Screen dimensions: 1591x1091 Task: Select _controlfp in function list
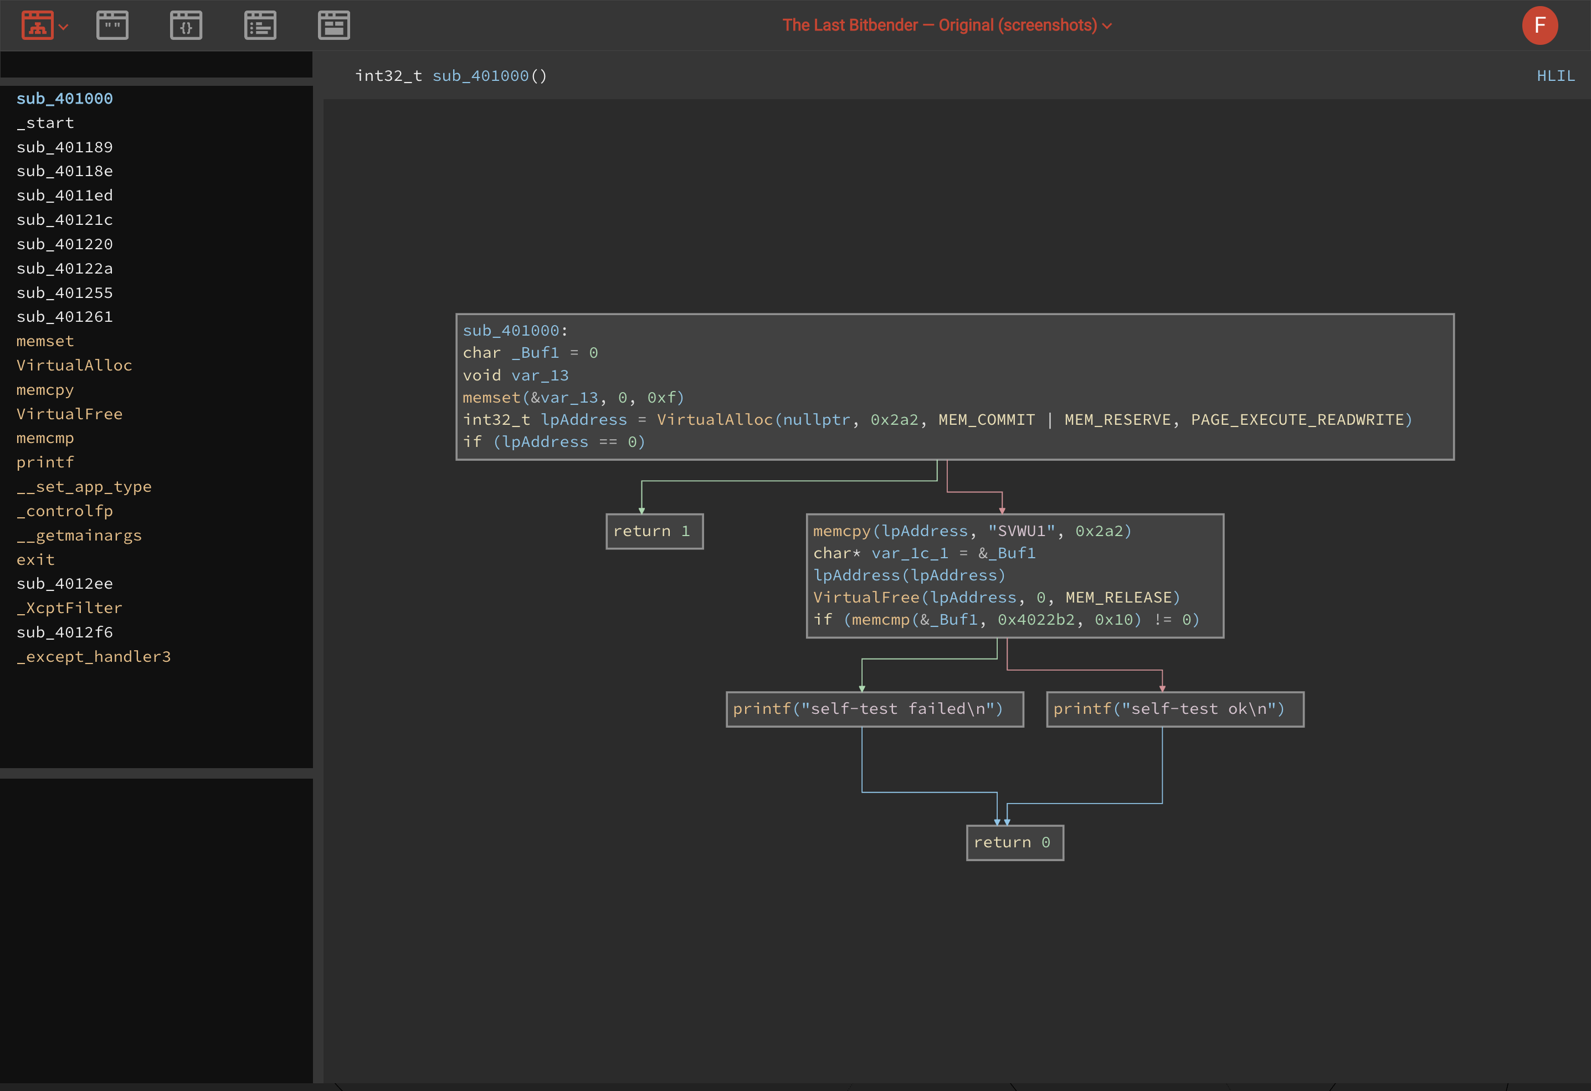coord(64,511)
